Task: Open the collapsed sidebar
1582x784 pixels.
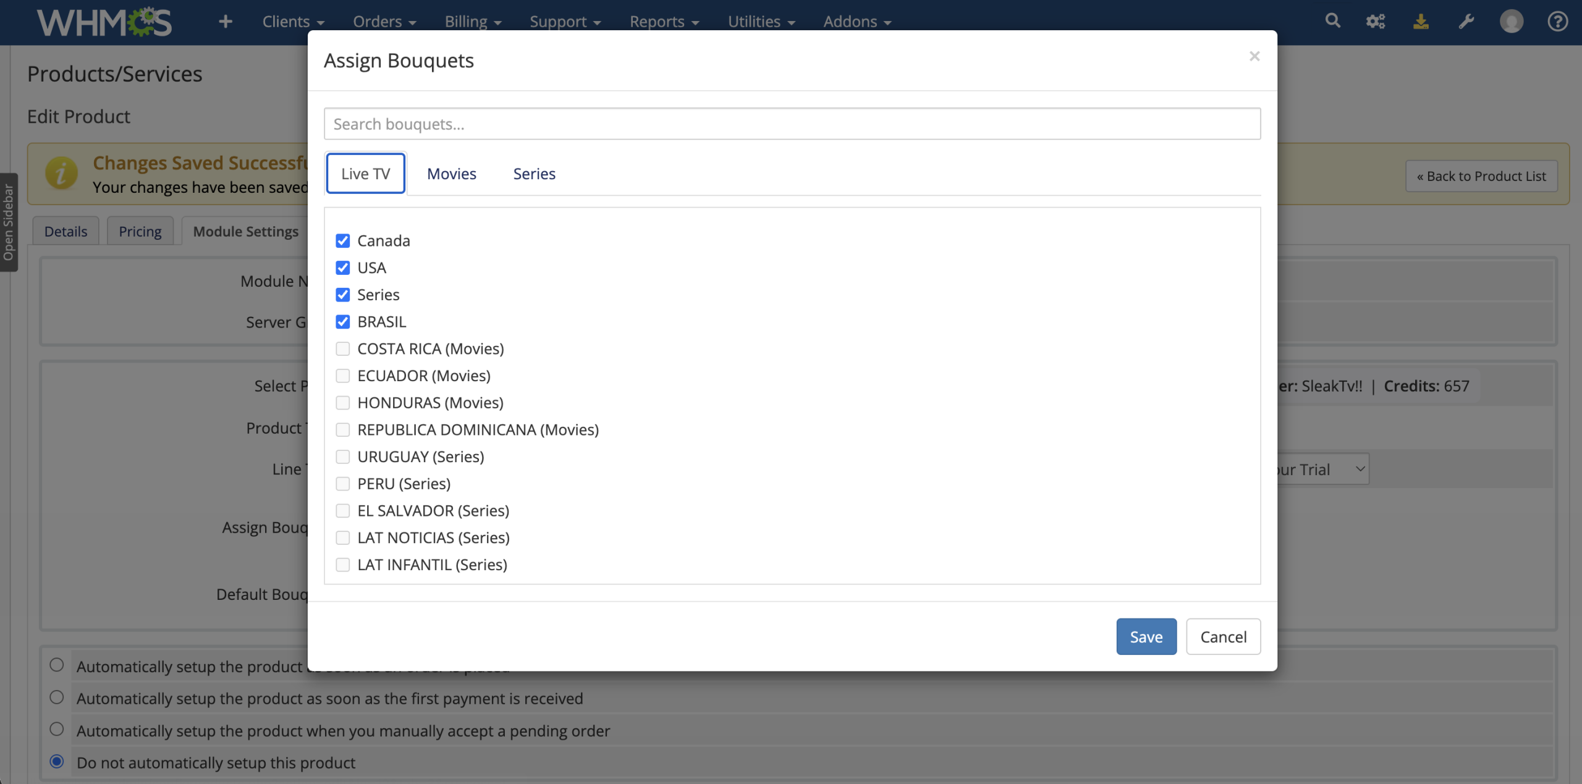Action: pos(9,222)
